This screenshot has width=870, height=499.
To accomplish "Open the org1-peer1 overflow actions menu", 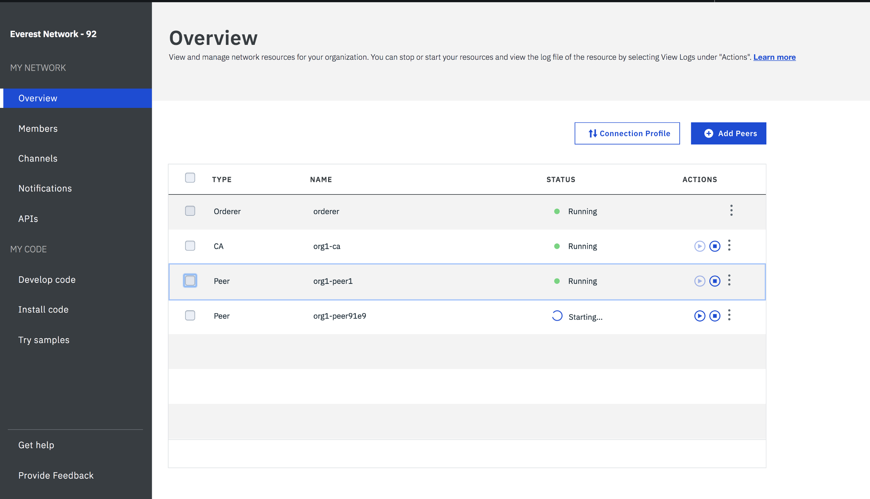I will pyautogui.click(x=729, y=280).
